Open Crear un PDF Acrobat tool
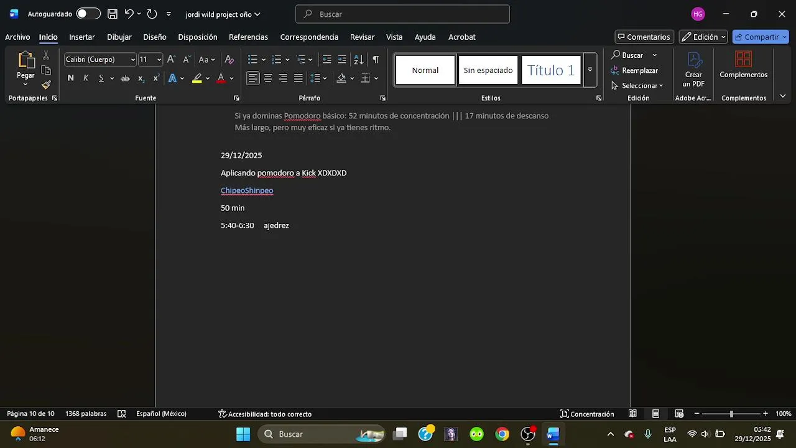Viewport: 796px width, 448px height. point(693,70)
